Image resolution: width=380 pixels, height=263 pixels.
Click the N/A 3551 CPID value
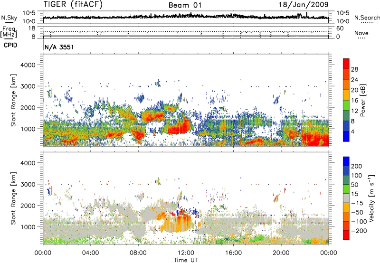tap(59, 47)
